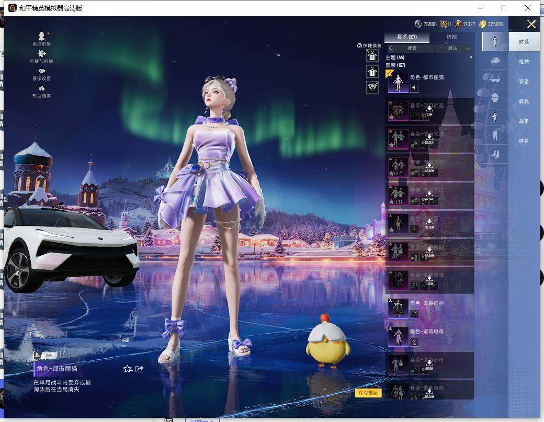Screen dimensions: 544x422
Task: Share 角色-都市丽猫 using arrow icon
Action: [x=140, y=369]
